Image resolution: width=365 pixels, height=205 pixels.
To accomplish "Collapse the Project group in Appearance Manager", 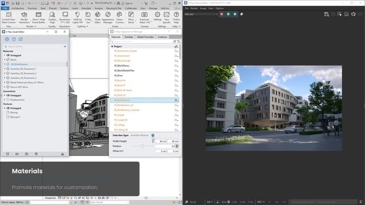I will (112, 47).
